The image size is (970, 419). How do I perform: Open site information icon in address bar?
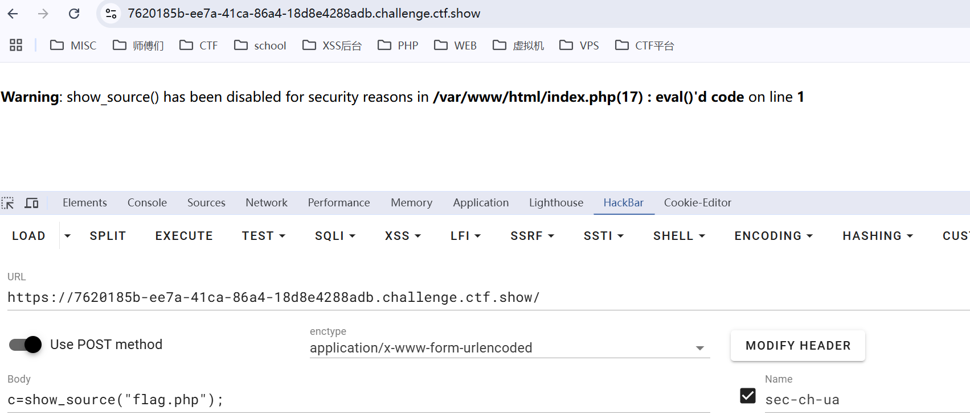click(111, 14)
